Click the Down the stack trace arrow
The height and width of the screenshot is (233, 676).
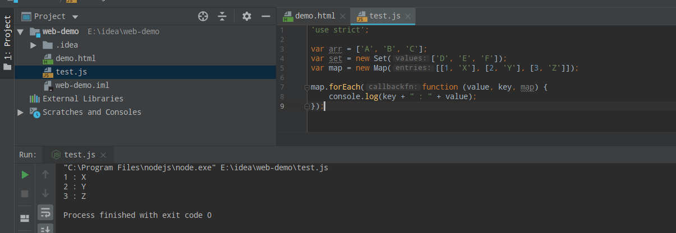pos(45,193)
